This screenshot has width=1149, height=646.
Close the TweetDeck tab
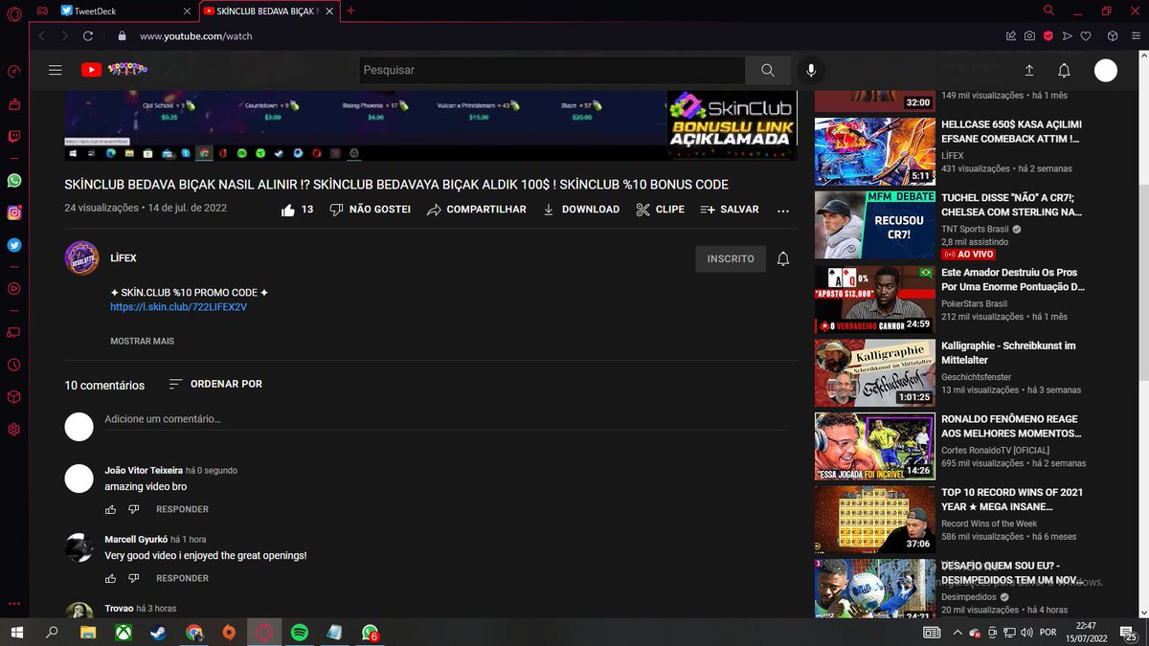[x=187, y=11]
